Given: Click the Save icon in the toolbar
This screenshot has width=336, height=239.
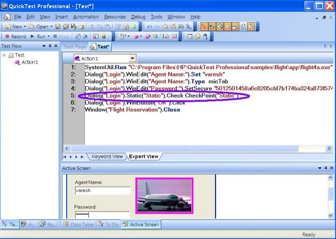Looking at the screenshot, I should pos(58,26).
